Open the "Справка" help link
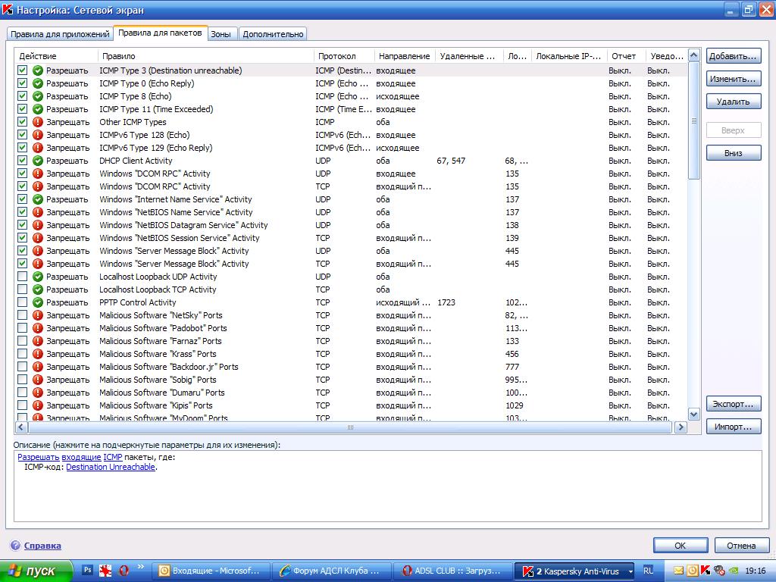The height and width of the screenshot is (582, 776). pos(42,546)
